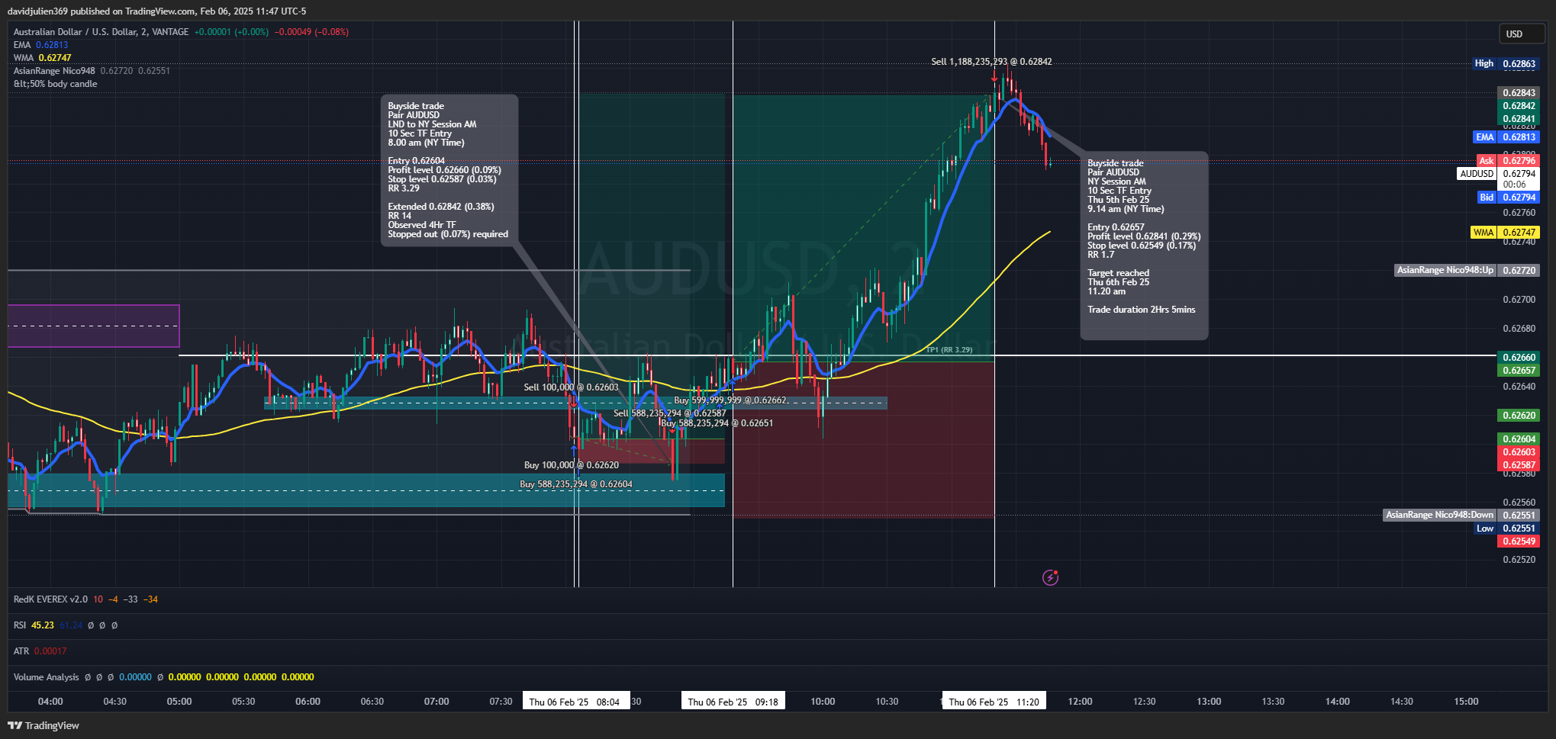Click the red sell arrow marker near chart high
This screenshot has height=739, width=1556.
994,76
